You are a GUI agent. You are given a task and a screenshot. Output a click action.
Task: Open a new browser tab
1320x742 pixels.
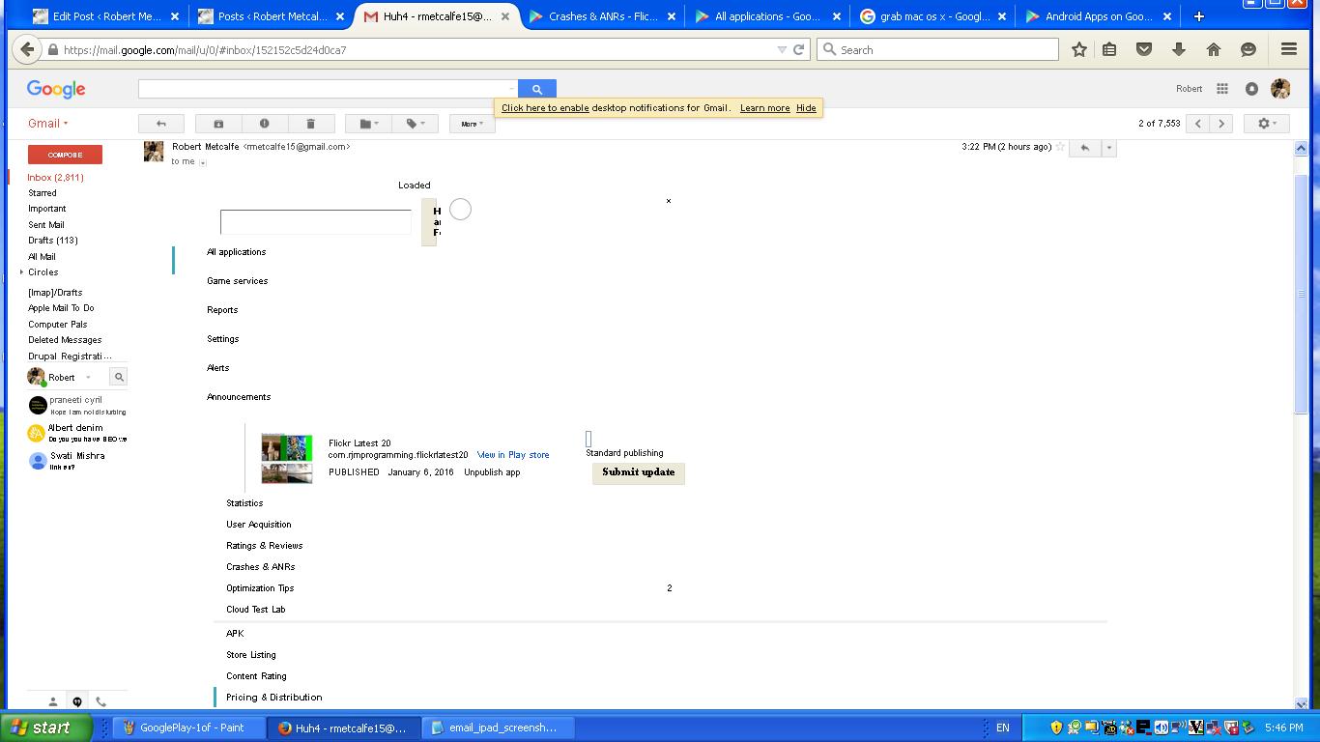click(1198, 16)
